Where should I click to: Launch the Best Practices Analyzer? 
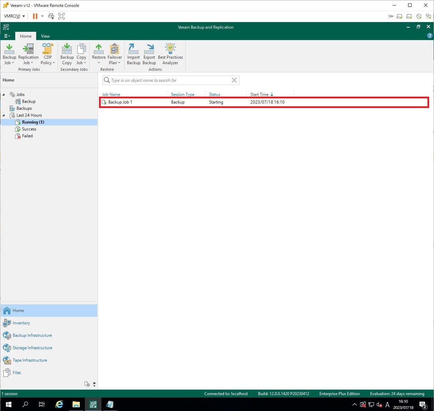pos(170,54)
